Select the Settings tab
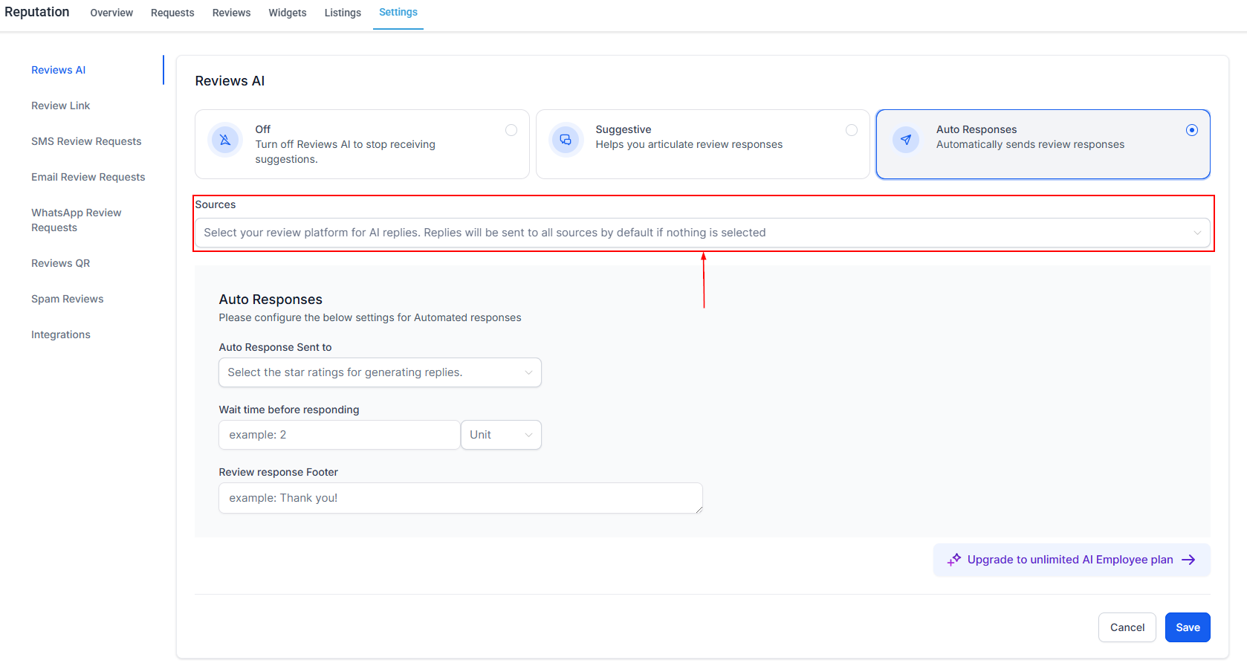Viewport: 1247px width, 666px height. (398, 13)
